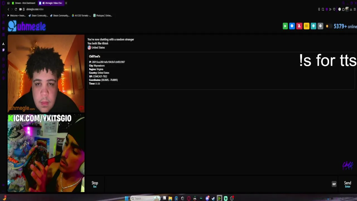Click the City: Waynesboro text
Viewport: 357px width, 201px height.
(x=97, y=66)
